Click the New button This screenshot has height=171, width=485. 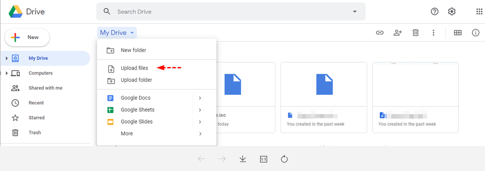tap(27, 37)
